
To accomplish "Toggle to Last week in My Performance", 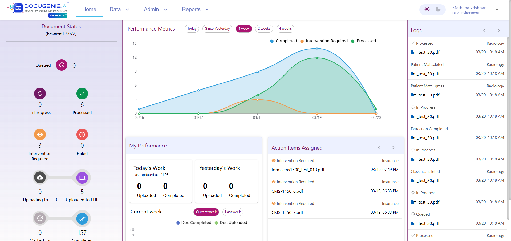I will click(232, 212).
